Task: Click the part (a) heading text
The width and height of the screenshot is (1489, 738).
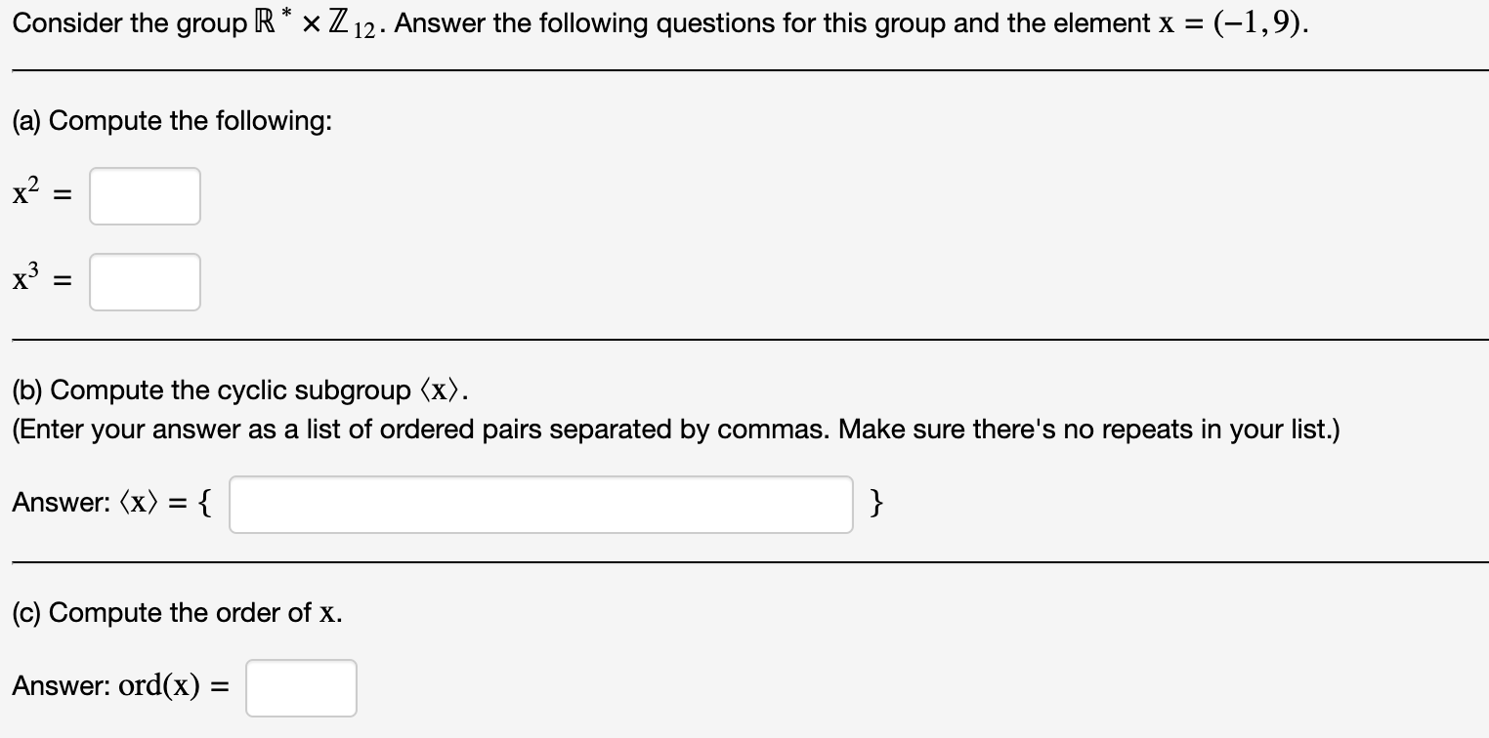Action: pyautogui.click(x=172, y=120)
